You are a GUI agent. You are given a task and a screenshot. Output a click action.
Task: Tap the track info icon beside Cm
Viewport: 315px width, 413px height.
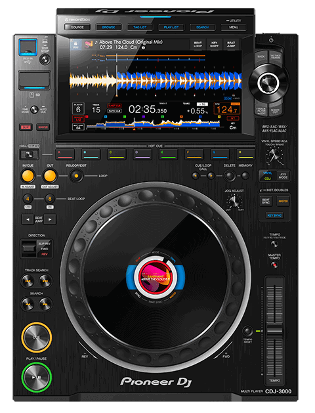(144, 48)
